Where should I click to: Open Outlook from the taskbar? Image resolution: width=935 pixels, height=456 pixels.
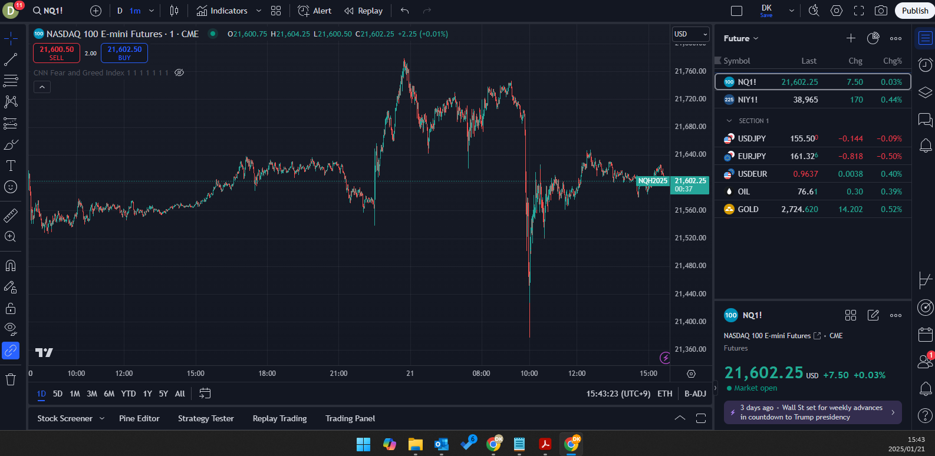pos(442,444)
